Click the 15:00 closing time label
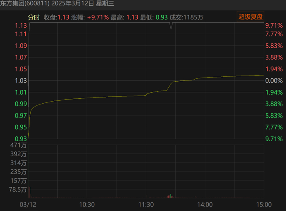Screen dimensions: 286x211 pos(264,204)
